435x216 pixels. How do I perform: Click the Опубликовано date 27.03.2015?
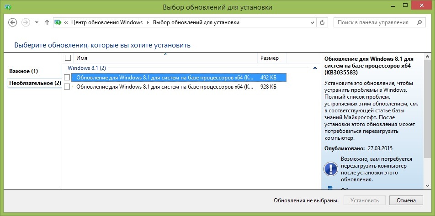click(x=380, y=148)
